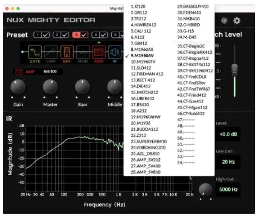Toggle the checkmark for preset 4
259x219 pixels.
tap(103, 35)
